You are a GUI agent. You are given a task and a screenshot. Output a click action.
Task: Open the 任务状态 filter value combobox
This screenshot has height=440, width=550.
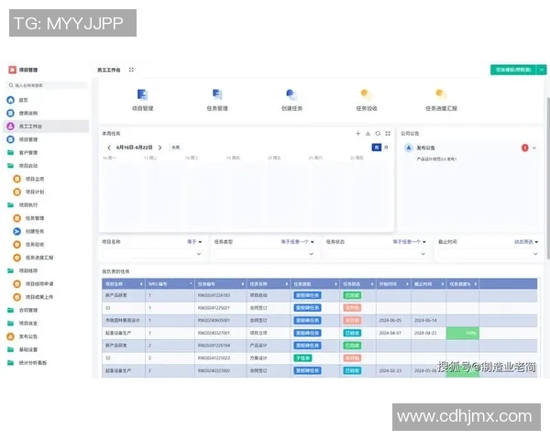pyautogui.click(x=377, y=254)
